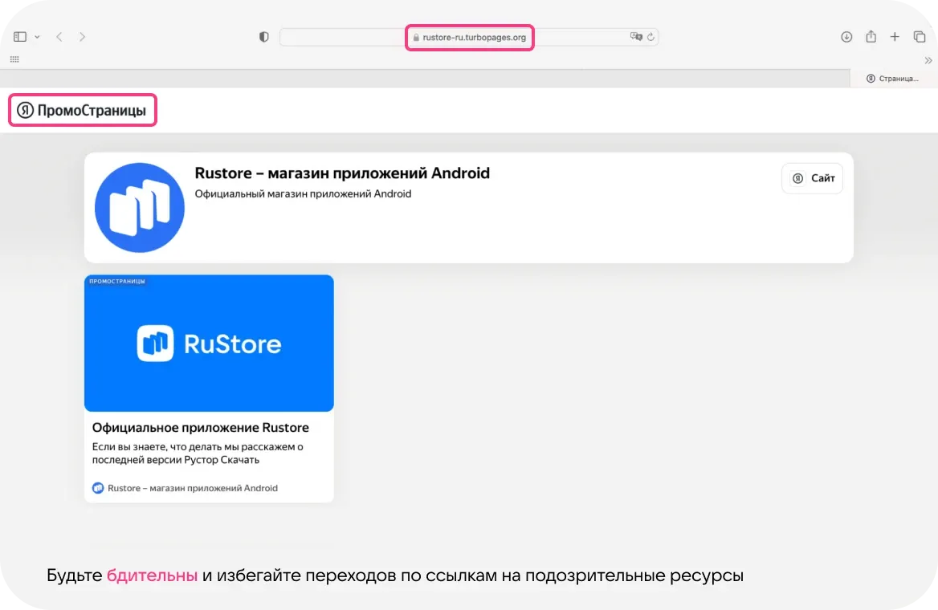Viewport: 938px width, 610px height.
Task: Click the downloads icon in the toolbar
Action: coord(846,36)
